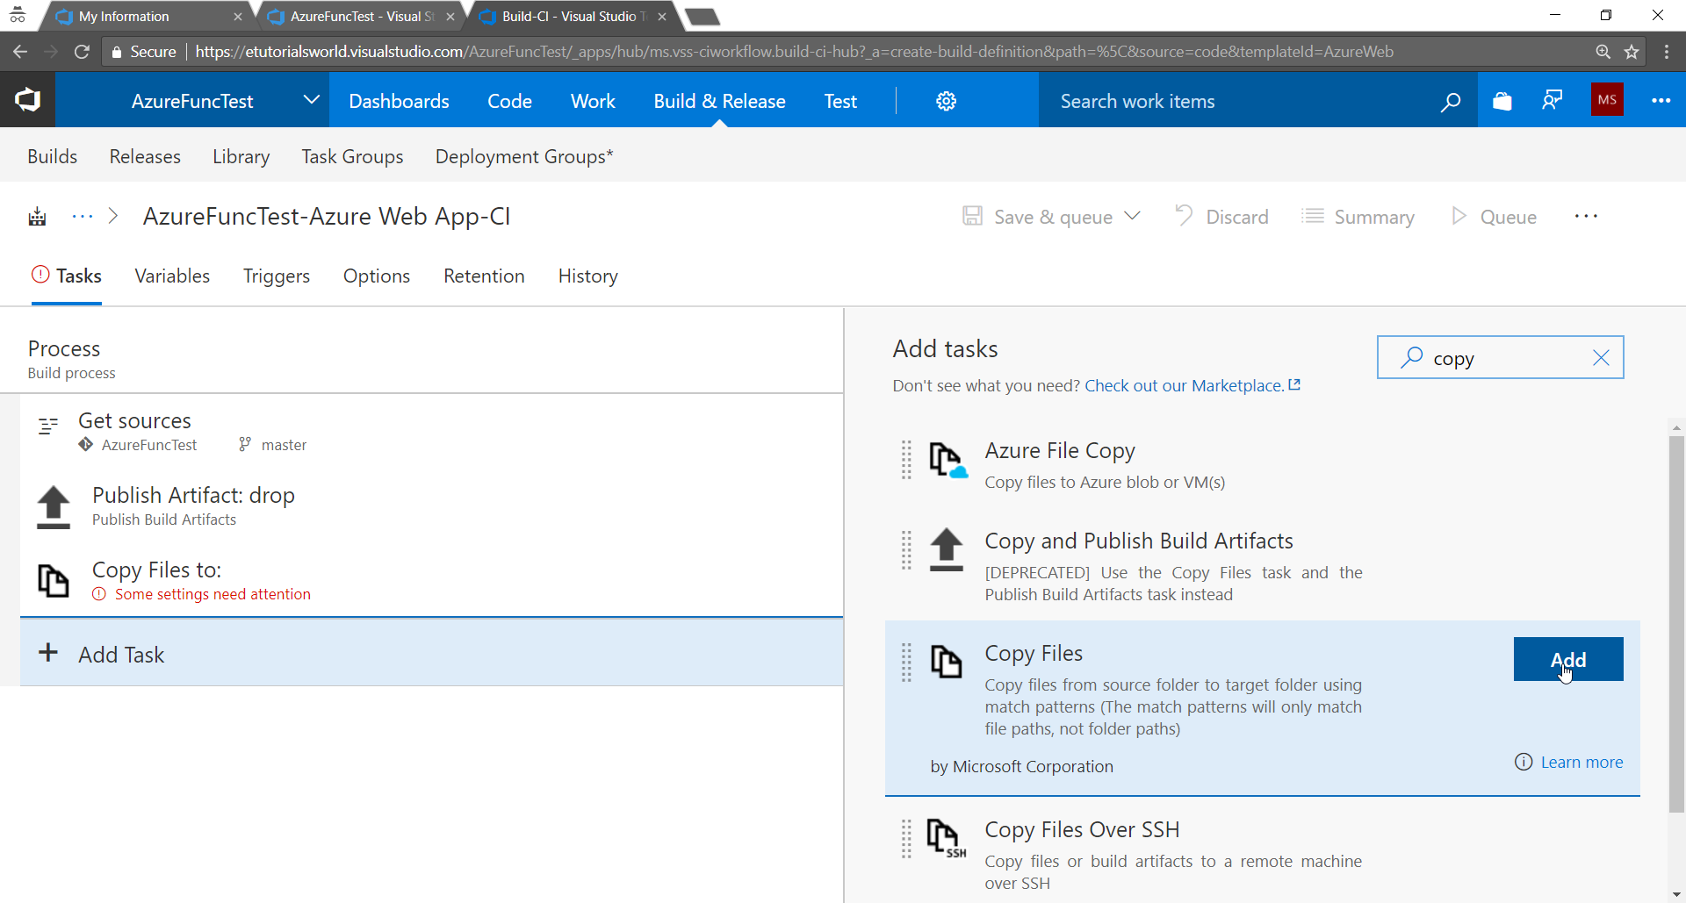This screenshot has height=903, width=1686.
Task: Go back with browser back arrow
Action: click(20, 52)
